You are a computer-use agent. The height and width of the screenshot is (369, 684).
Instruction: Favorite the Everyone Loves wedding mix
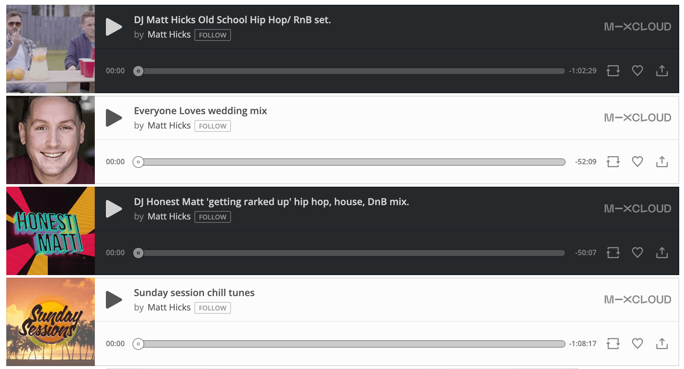click(x=637, y=162)
